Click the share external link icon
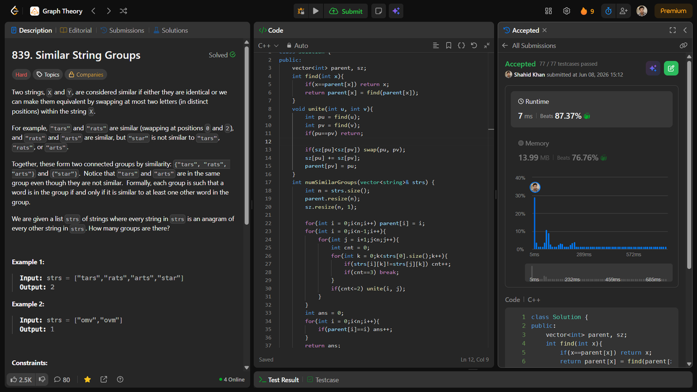This screenshot has height=392, width=697. [104, 380]
